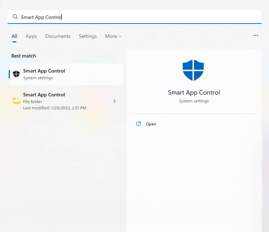Click the external-open icon beside Open
This screenshot has height=232, width=269.
(x=139, y=124)
